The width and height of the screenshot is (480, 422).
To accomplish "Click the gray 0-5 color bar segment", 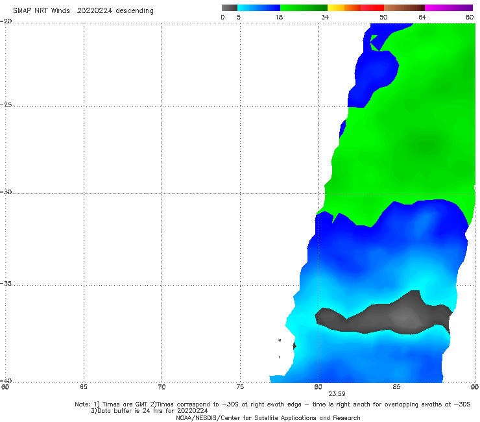I will [x=229, y=8].
